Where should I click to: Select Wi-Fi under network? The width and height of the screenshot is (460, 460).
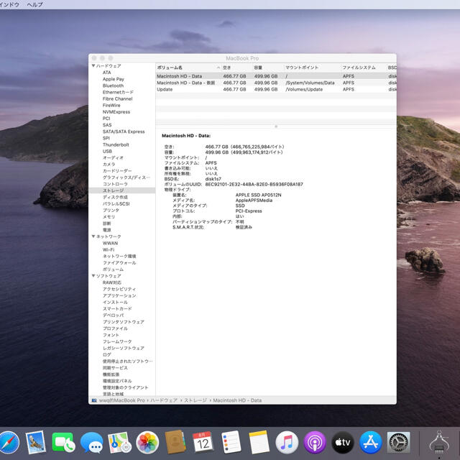click(x=109, y=249)
